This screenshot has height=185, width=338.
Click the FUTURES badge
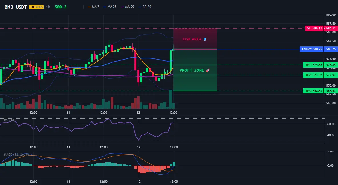pos(37,7)
